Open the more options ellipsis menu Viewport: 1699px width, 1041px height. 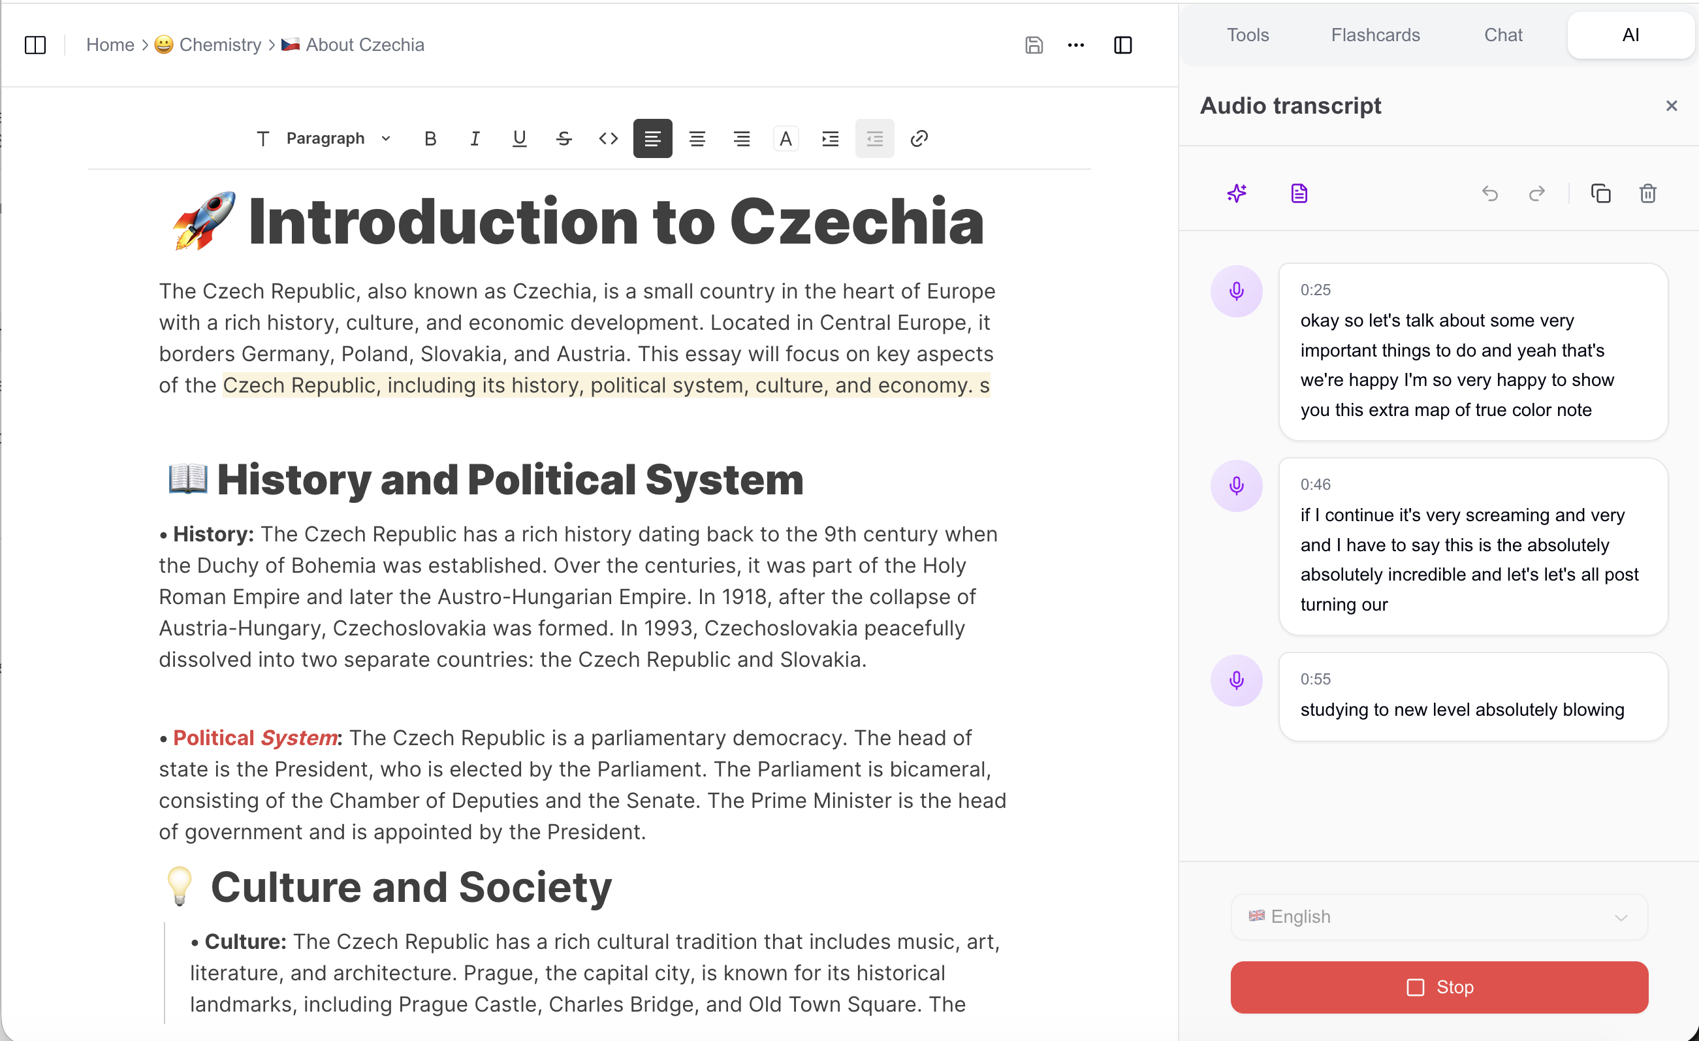[1075, 45]
